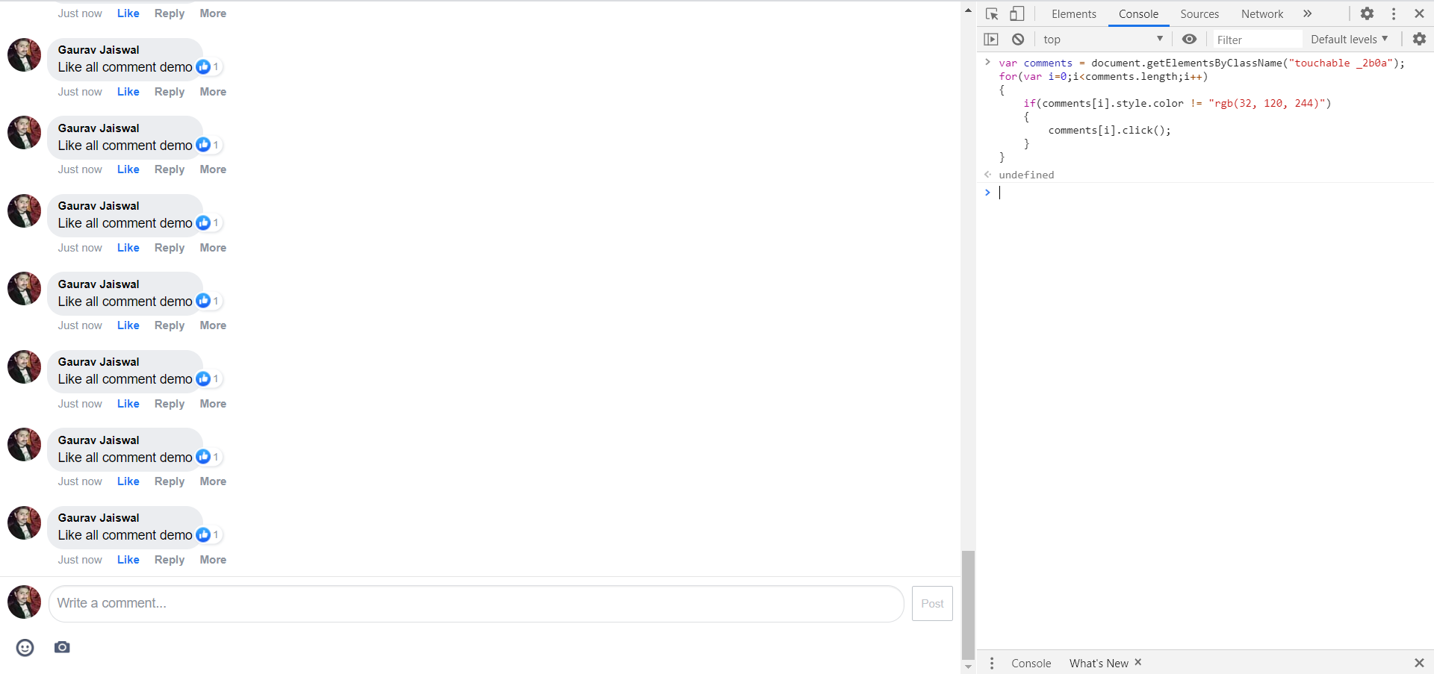Screen dimensions: 1434x674
Task: Open the avatar of the bottom comment
Action: pos(25,523)
